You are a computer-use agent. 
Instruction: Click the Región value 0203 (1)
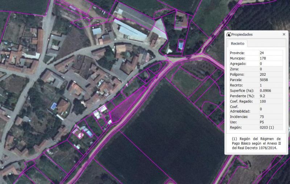266,127
